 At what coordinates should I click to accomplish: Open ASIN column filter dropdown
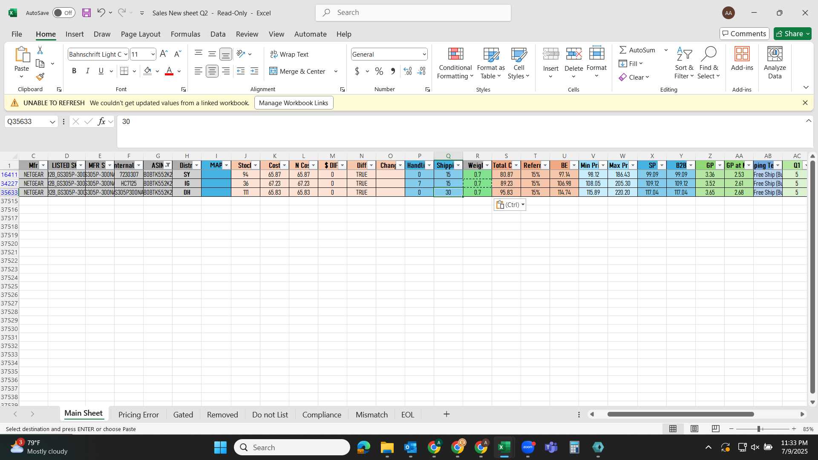[168, 165]
